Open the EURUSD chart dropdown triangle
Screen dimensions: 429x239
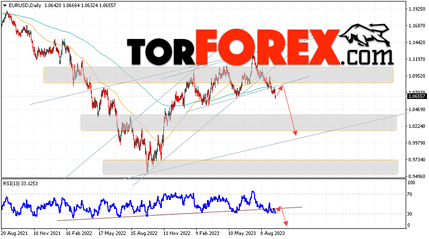coord(5,6)
